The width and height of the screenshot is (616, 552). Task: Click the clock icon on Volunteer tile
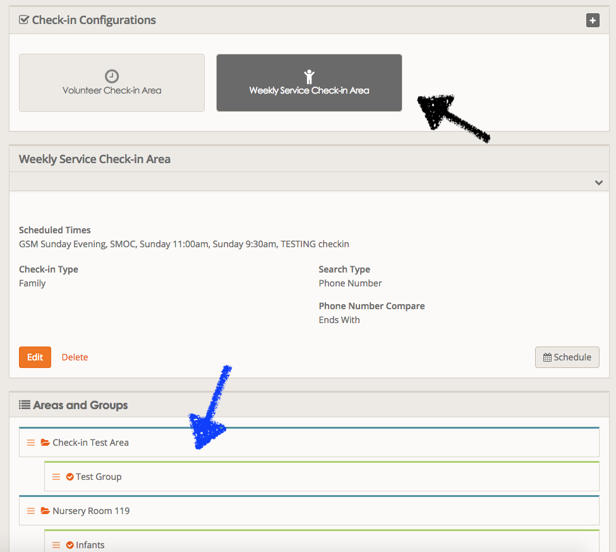[112, 77]
